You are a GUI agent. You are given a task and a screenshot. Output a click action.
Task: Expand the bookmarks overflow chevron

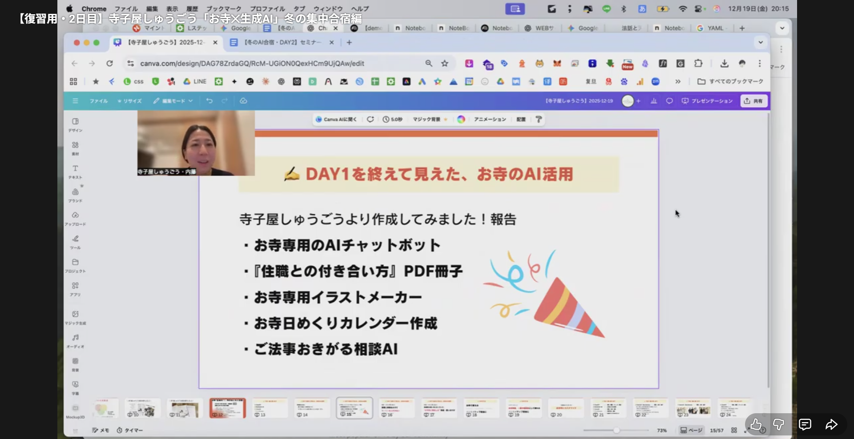(677, 81)
